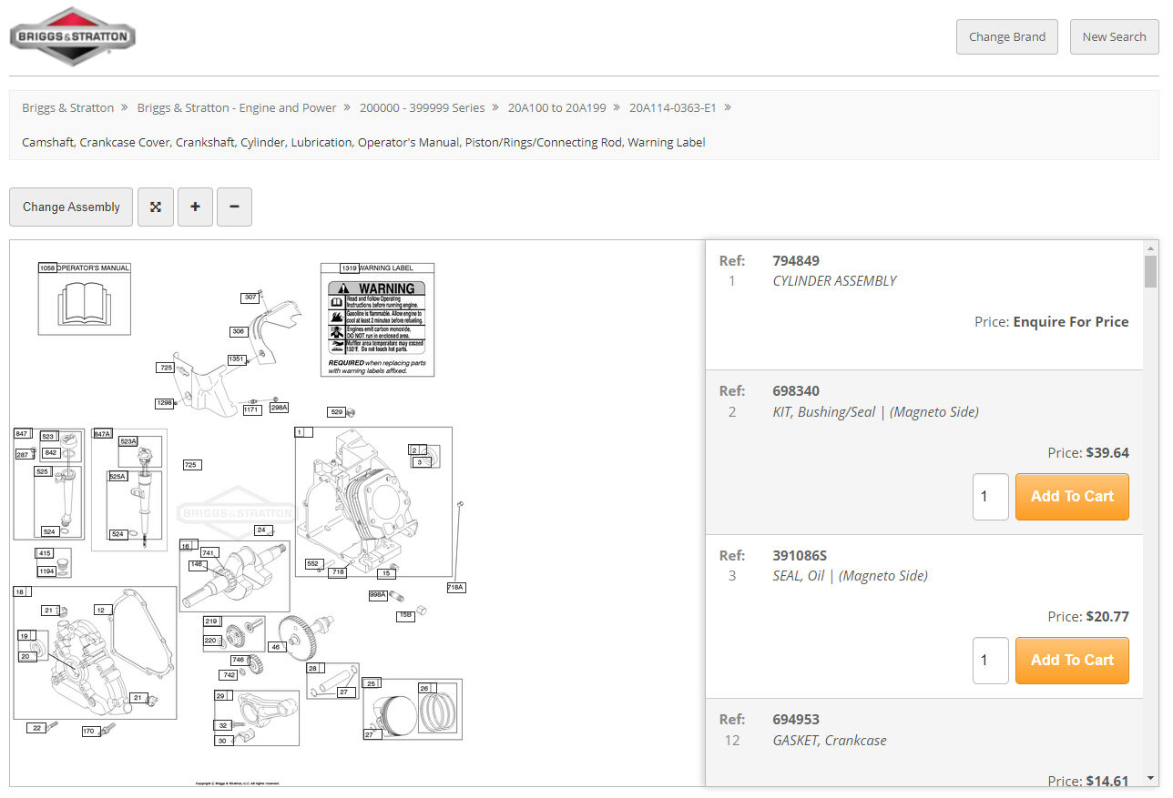Image resolution: width=1173 pixels, height=798 pixels.
Task: Open 20A114-0363-E1 breadcrumb
Action: click(x=673, y=107)
